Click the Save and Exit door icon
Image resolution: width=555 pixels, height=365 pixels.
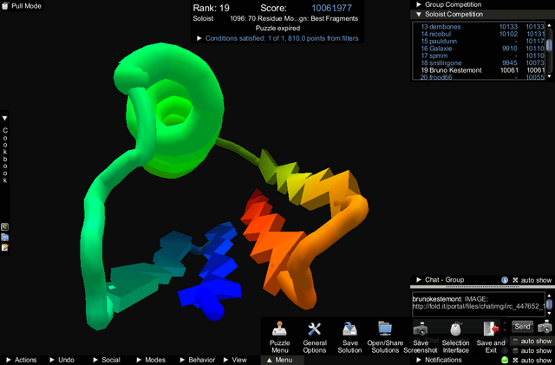491,329
